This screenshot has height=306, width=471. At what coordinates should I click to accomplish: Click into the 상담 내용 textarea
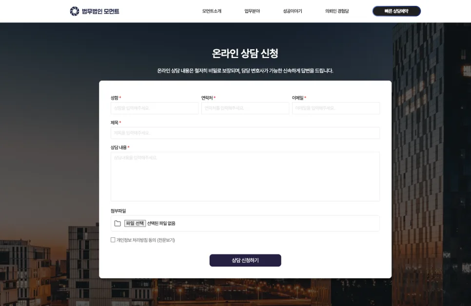pyautogui.click(x=245, y=177)
